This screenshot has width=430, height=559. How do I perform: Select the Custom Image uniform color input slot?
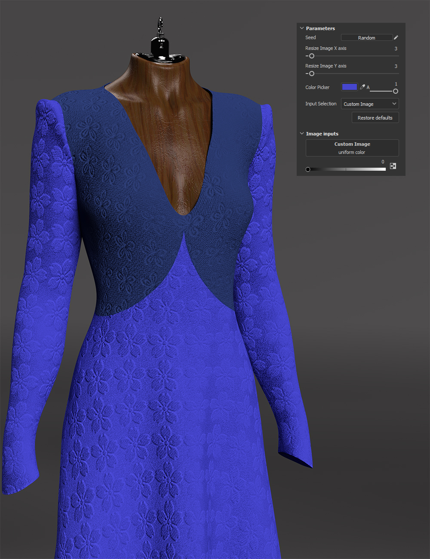(x=352, y=147)
